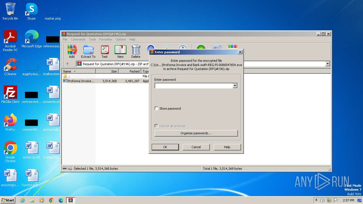363x204 pixels.
Task: Select transportp document on desktop
Action: pos(52,150)
